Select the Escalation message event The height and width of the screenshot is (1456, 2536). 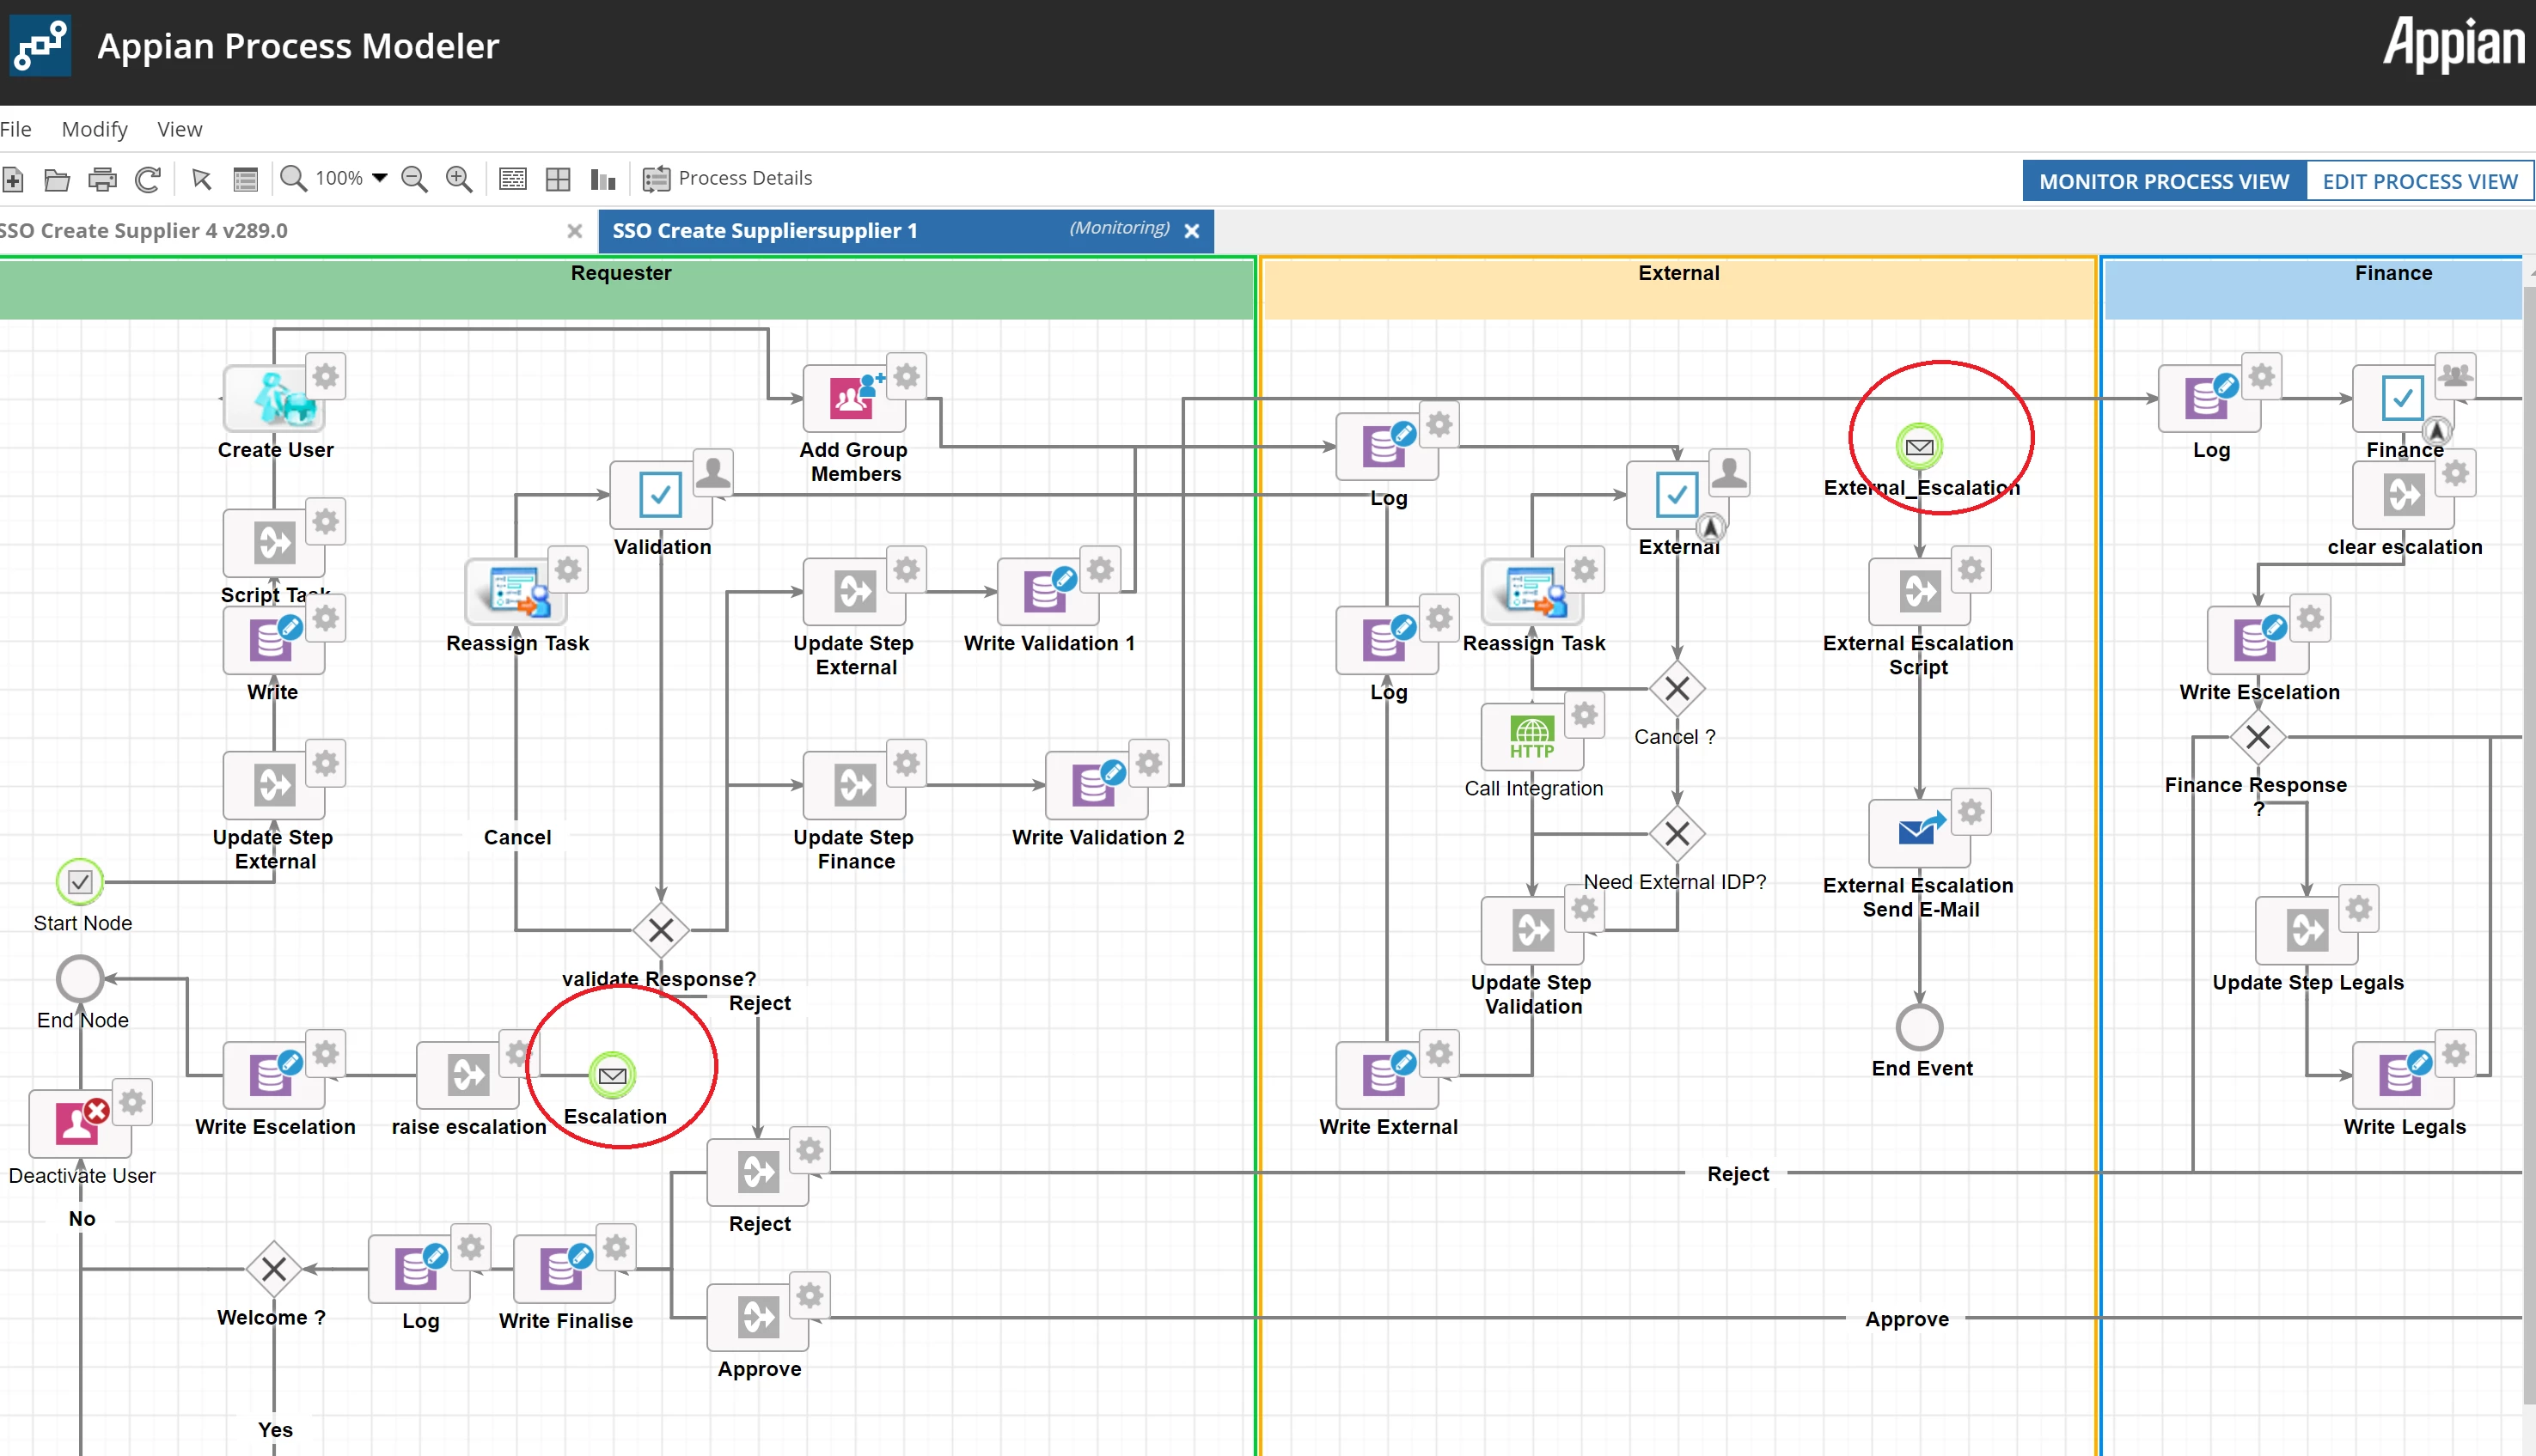point(612,1075)
